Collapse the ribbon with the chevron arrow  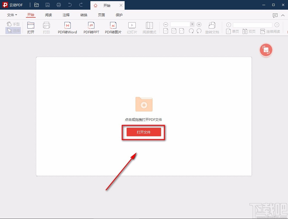[283, 15]
